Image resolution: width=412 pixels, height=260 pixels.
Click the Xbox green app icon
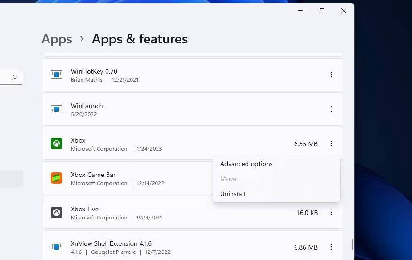pyautogui.click(x=57, y=143)
